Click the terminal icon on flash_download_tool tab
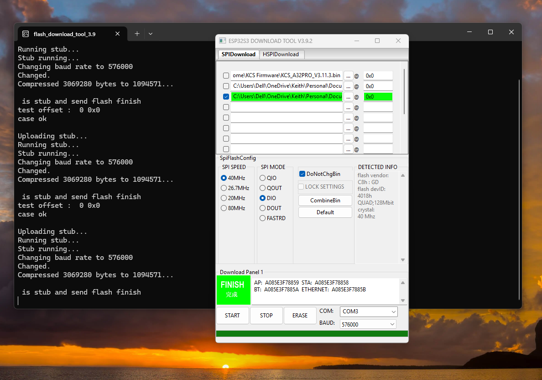Viewport: 542px width, 380px height. click(26, 34)
